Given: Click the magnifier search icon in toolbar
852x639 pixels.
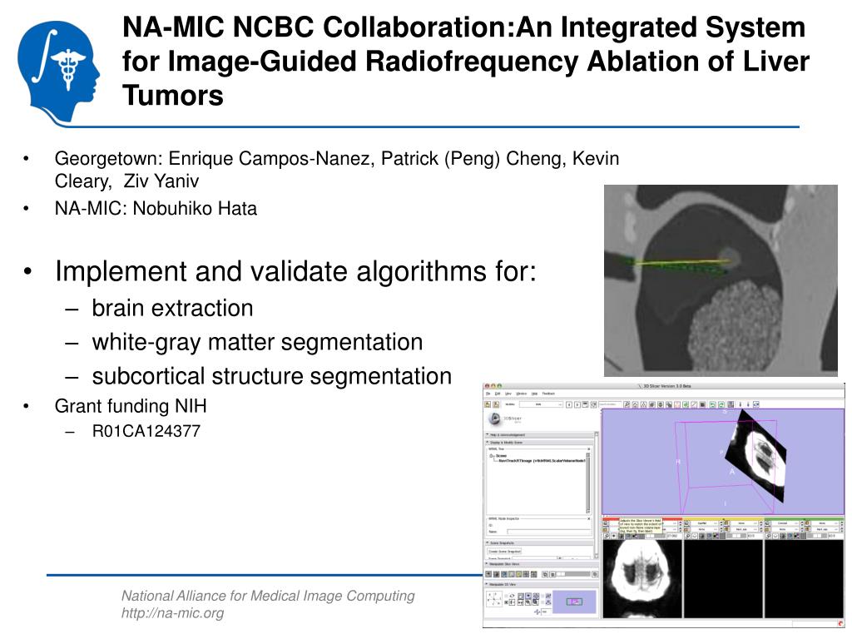Looking at the screenshot, I should point(627,404).
